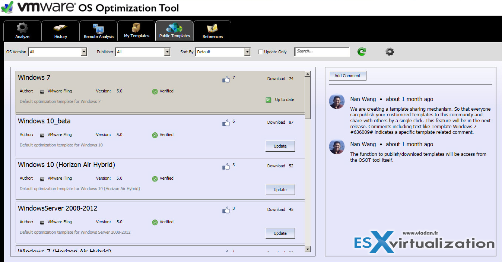This screenshot has width=502, height=262.
Task: Click thumbs-up for WindowsServer 2008-2012
Action: [226, 210]
